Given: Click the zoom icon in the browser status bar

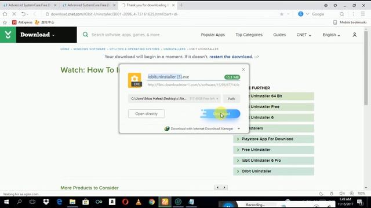Looking at the screenshot, I should (x=352, y=194).
